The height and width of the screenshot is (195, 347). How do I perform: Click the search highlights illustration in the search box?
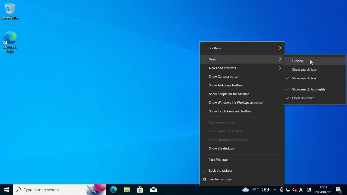(96, 190)
